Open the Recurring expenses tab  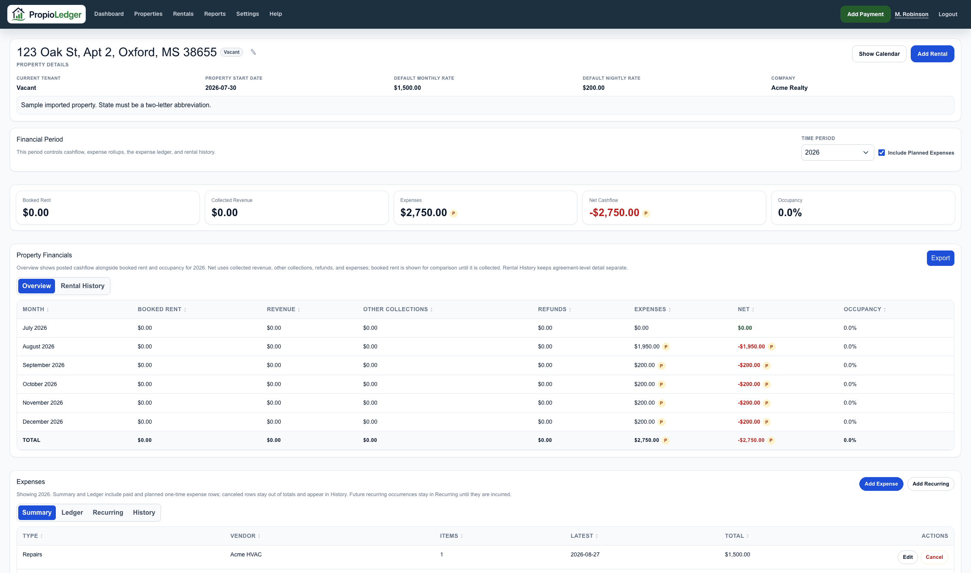[108, 513]
